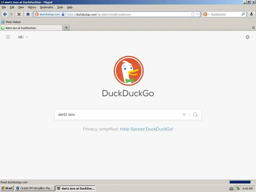Click the tab groups grid icon

pyautogui.click(x=253, y=28)
